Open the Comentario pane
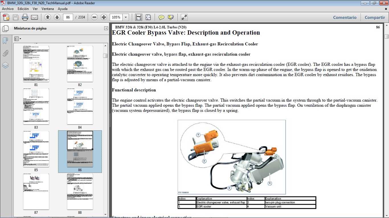The image size is (389, 218). pos(345,17)
